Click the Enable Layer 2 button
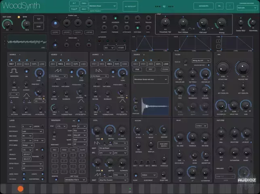260x194 pixels. pos(67,23)
